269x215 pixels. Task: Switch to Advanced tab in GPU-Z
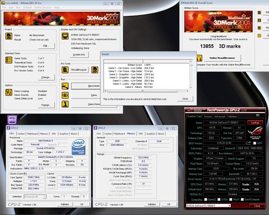click(220, 116)
